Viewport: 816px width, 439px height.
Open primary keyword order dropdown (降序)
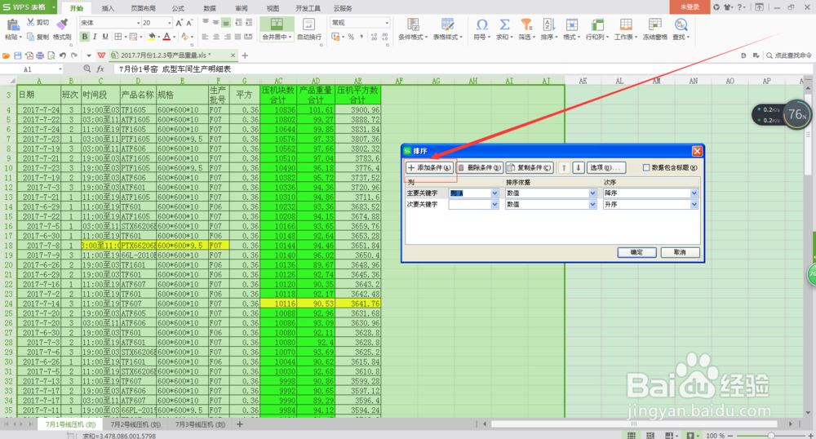pos(694,193)
